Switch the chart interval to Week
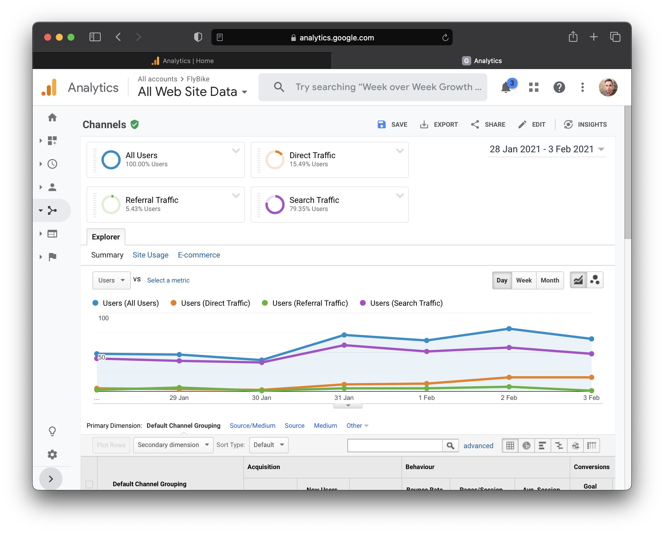 (524, 280)
